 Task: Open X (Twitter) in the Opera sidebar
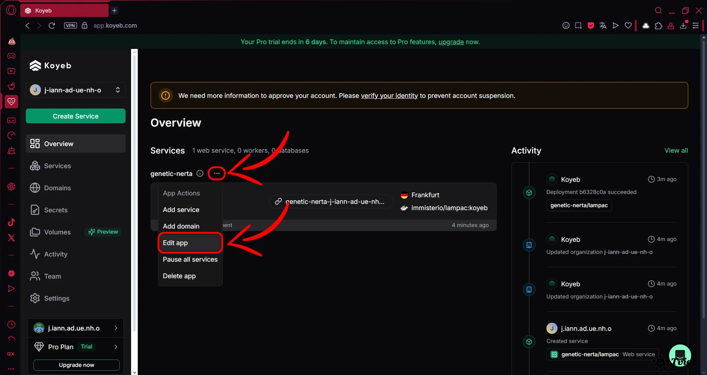[11, 238]
